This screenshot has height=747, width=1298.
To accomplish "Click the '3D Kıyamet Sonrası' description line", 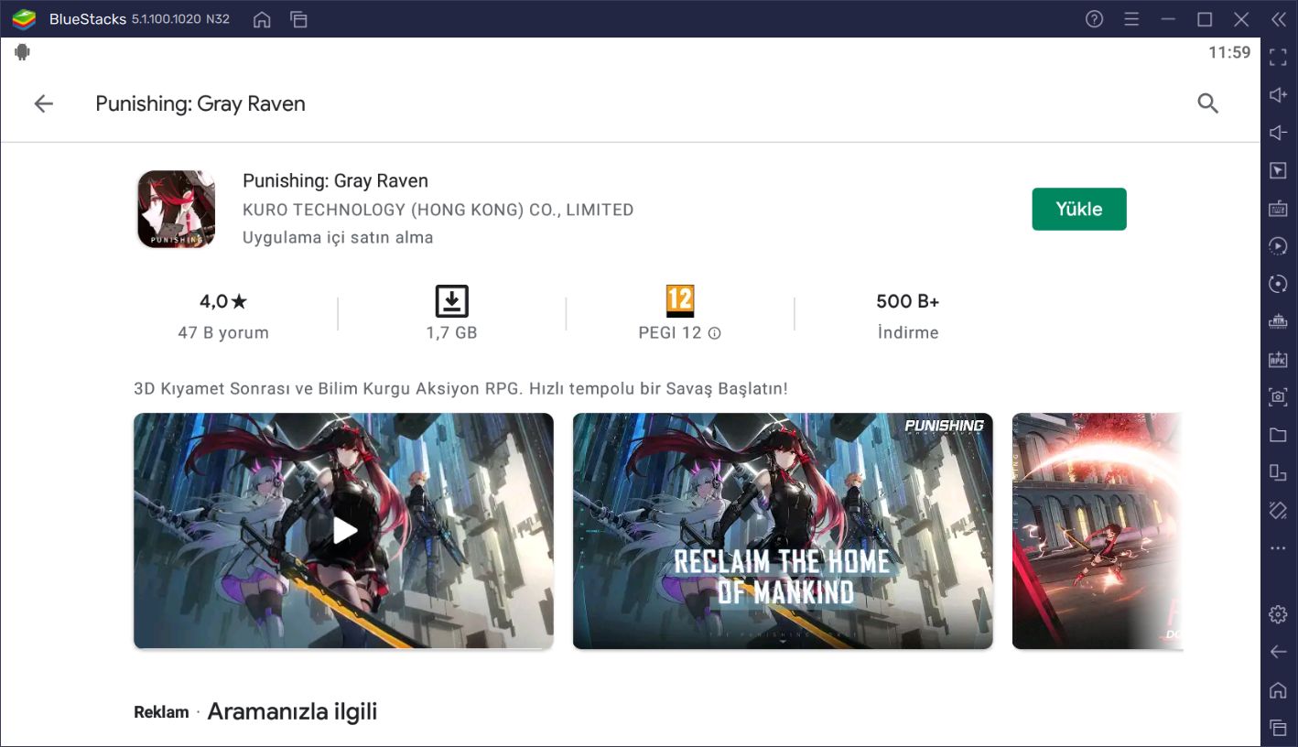I will 460,388.
